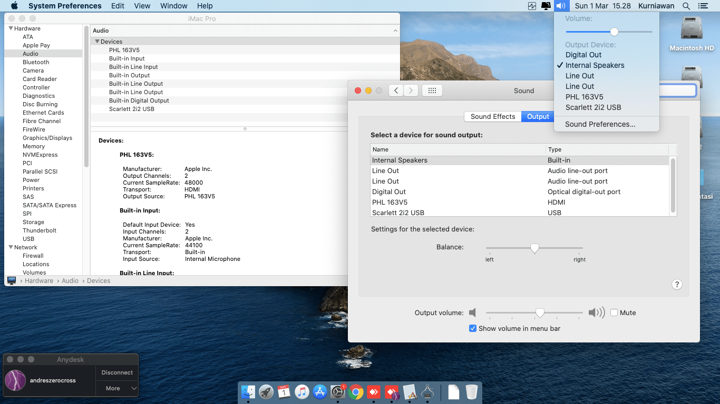This screenshot has width=720, height=404.
Task: Click the Output volume slider
Action: (534, 312)
